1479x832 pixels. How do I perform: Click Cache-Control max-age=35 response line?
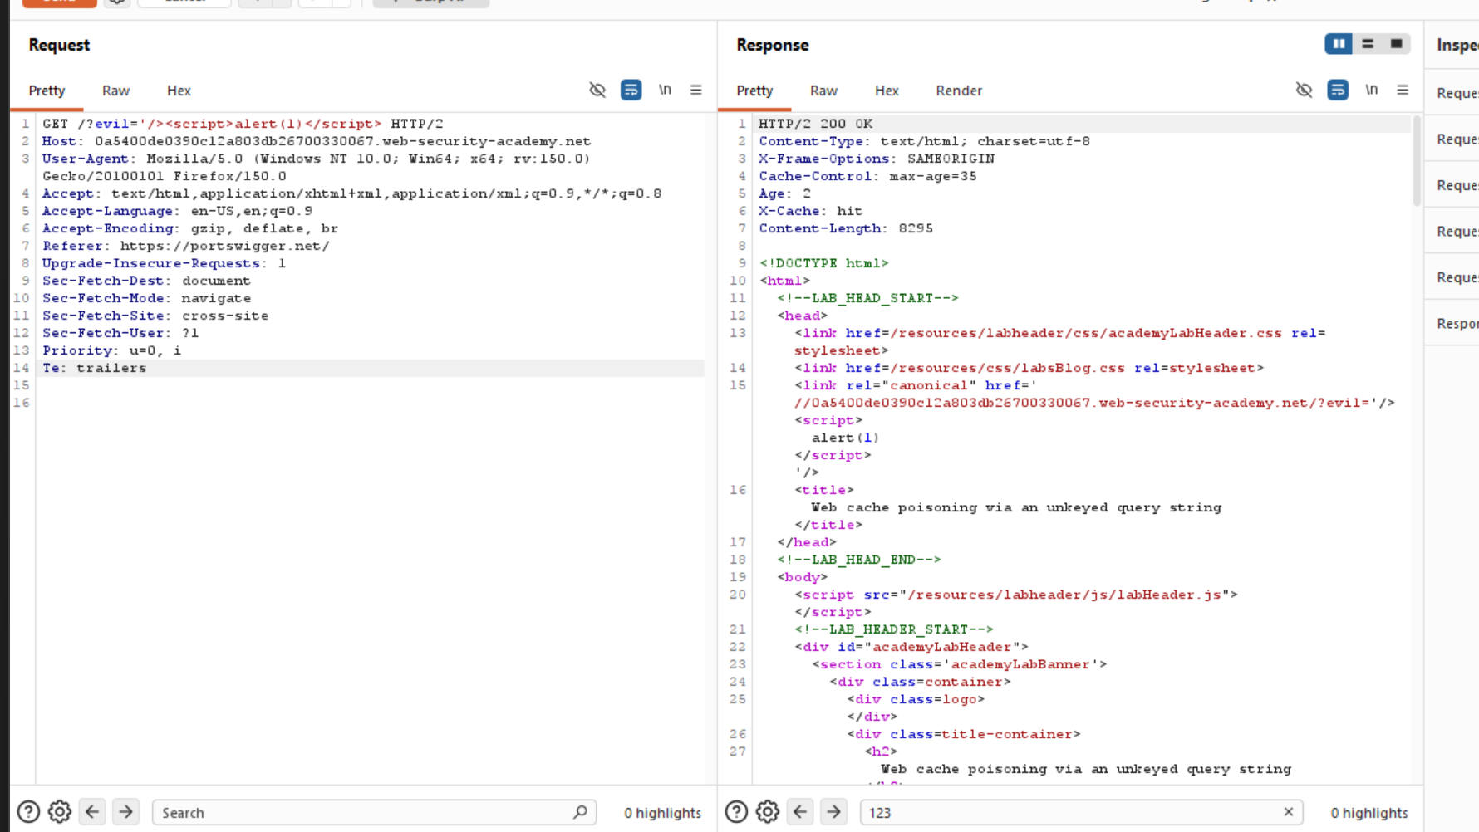[x=867, y=176]
